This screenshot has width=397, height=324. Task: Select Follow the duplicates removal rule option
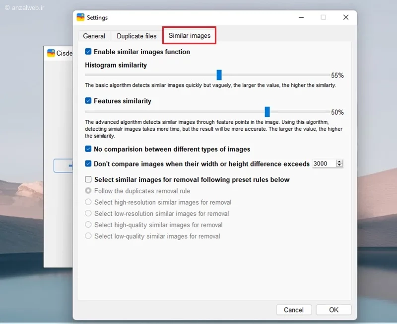click(x=88, y=191)
